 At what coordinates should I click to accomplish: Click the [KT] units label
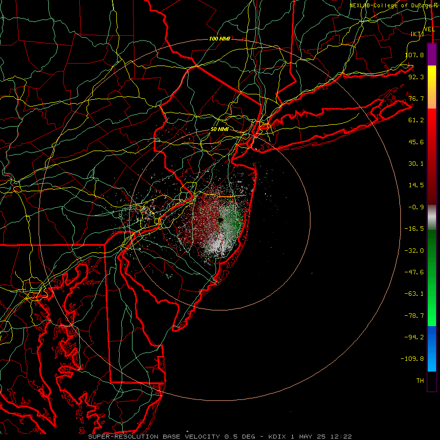pyautogui.click(x=418, y=34)
